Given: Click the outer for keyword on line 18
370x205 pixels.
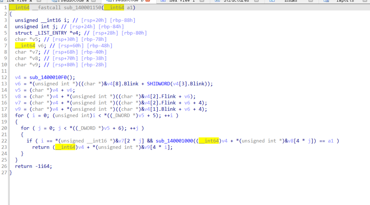Looking at the screenshot, I should [x=19, y=115].
